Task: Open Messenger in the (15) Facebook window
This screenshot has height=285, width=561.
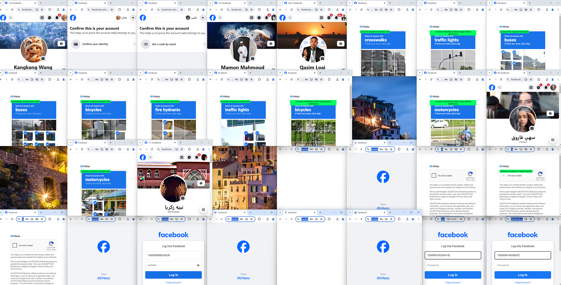Action: click(49, 18)
